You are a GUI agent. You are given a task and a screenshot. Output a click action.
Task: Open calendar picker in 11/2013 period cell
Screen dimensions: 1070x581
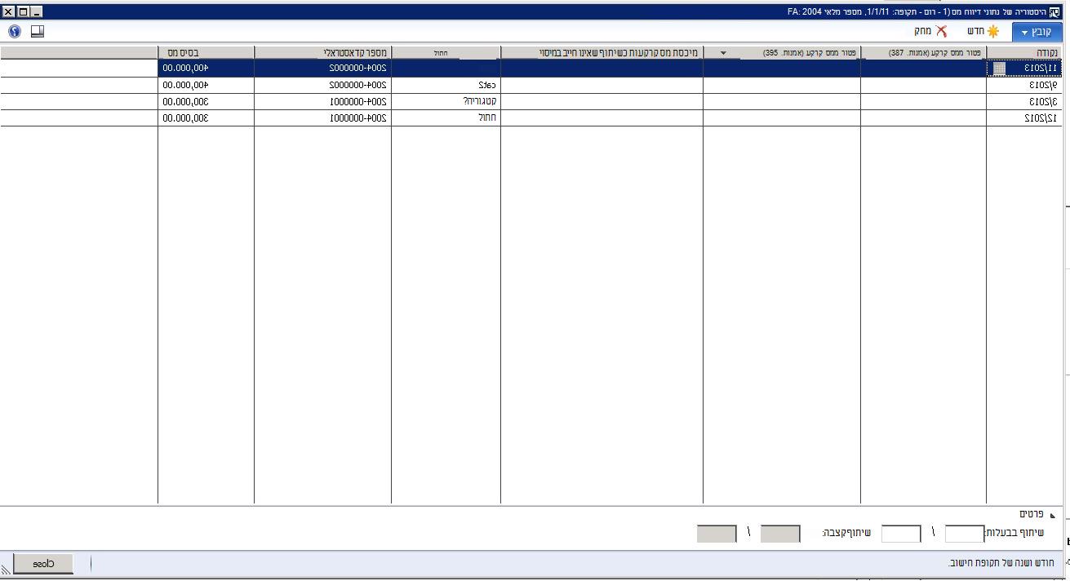(1000, 69)
